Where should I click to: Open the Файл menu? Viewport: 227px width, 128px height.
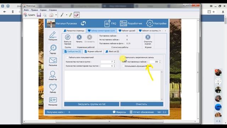[26, 10]
